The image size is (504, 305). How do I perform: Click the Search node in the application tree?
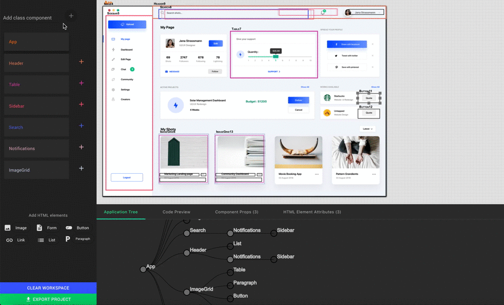[x=187, y=233]
